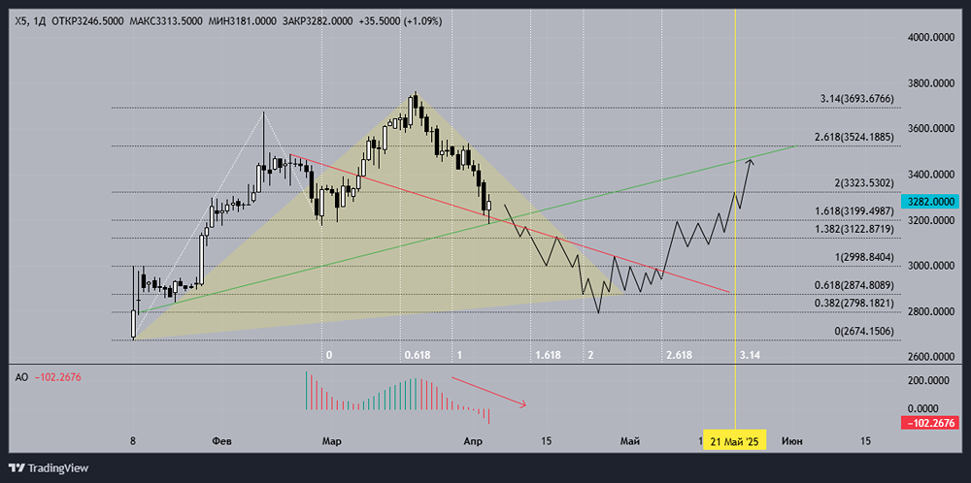The image size is (971, 483).
Task: Click Fibonacci level 1.382(3122.8719)
Action: coord(853,229)
